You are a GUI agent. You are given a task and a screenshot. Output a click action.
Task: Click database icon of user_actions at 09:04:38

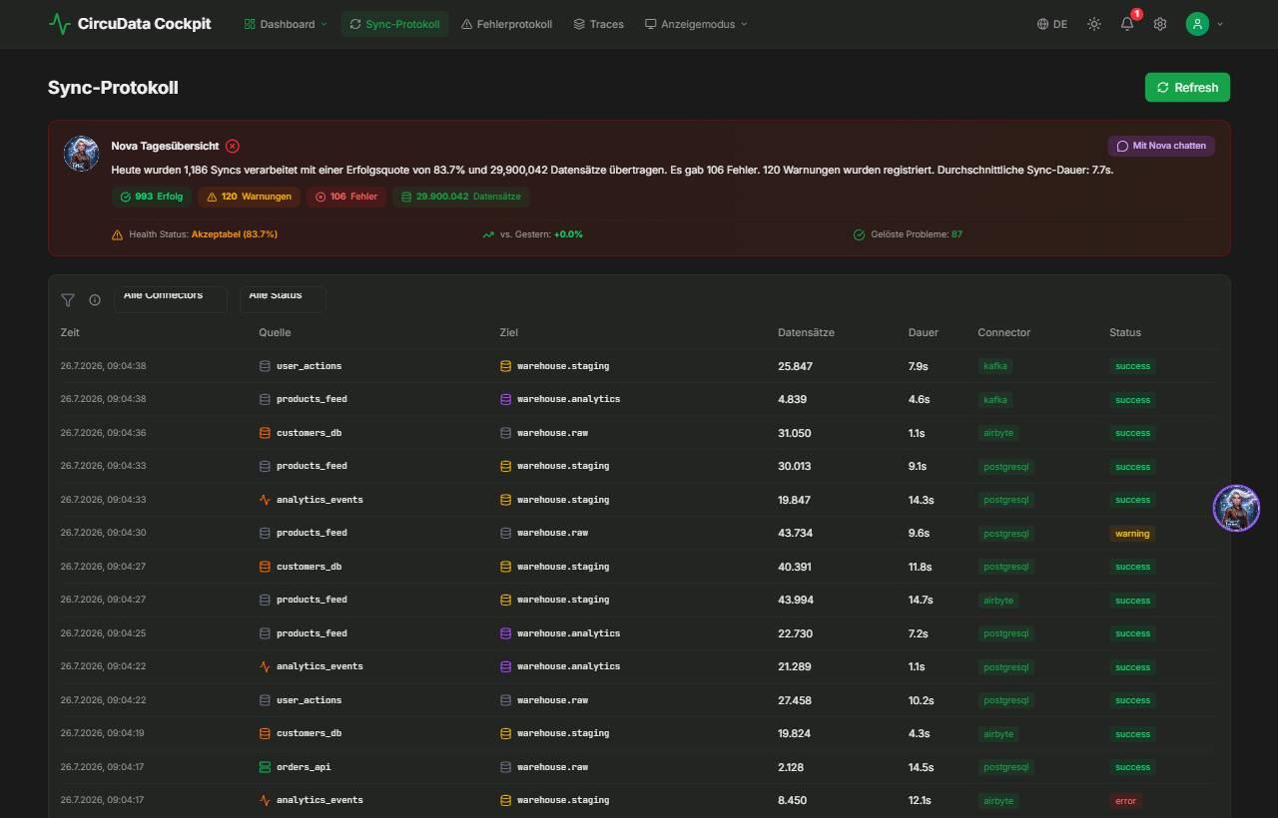265,366
